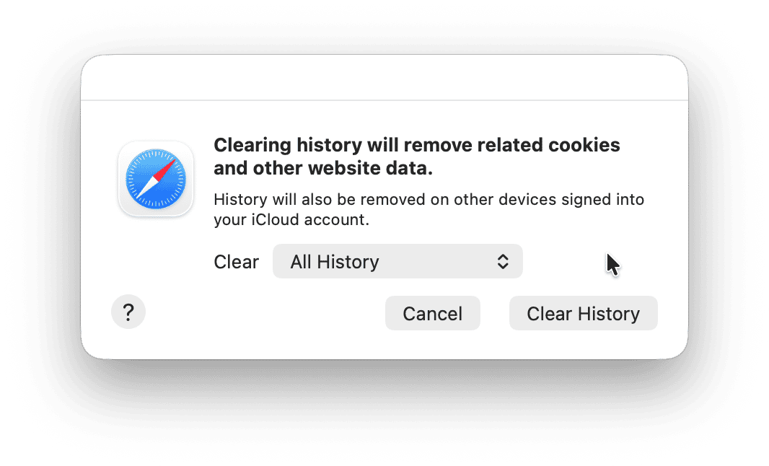Click the iCloud account description text
This screenshot has width=769, height=466.
coord(429,209)
